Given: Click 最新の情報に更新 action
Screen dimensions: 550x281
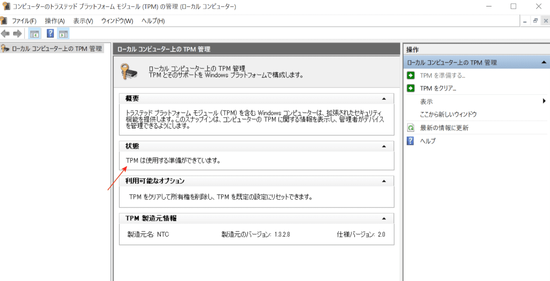Looking at the screenshot, I should coord(444,128).
